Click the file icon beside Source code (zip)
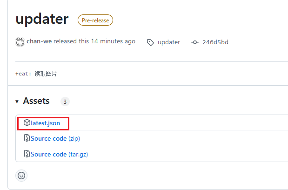 click(27, 138)
